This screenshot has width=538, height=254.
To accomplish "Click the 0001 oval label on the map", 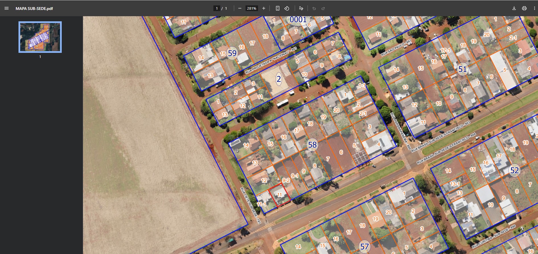I will pyautogui.click(x=298, y=19).
